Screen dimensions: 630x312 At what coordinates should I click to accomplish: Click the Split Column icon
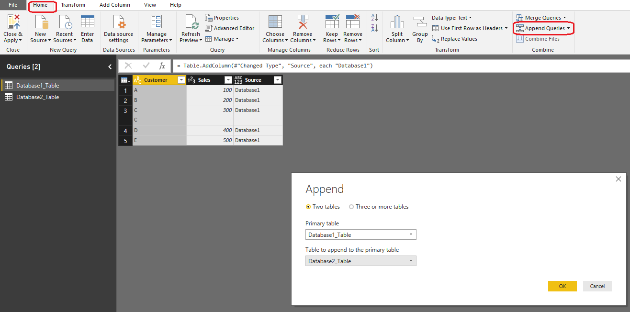point(397,22)
